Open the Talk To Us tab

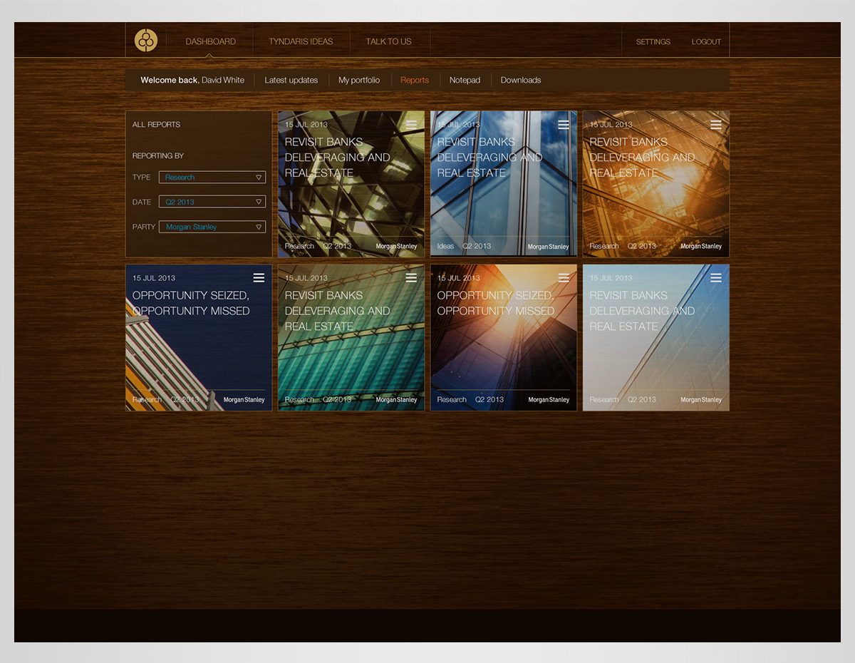(x=388, y=41)
